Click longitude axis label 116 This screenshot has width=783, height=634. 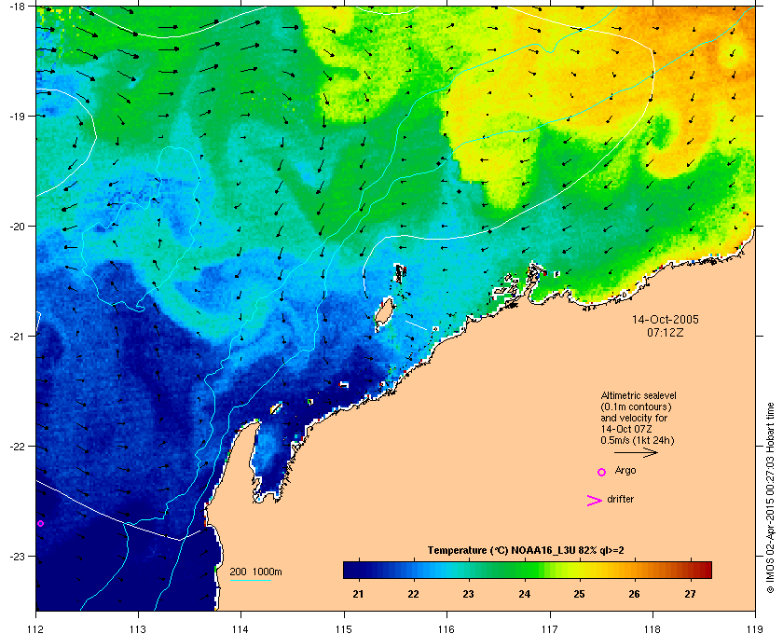446,629
